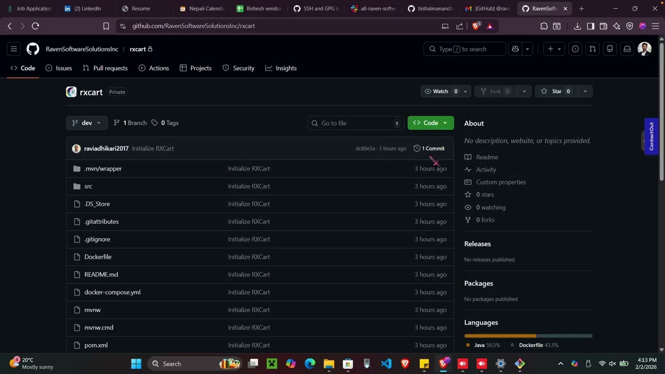Open the user profile avatar menu
The image size is (665, 374).
point(645,49)
